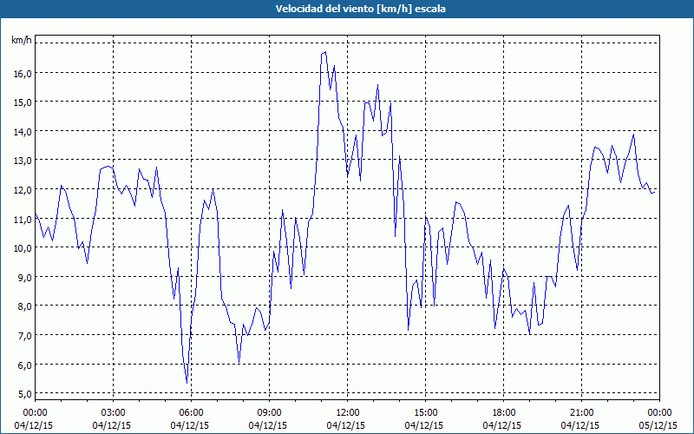Select the "15,0" y-axis value
Viewport: 694px width, 434px height.
coord(23,102)
